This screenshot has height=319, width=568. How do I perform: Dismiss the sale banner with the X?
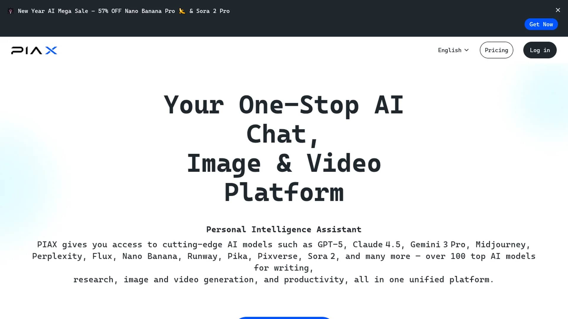point(558,10)
